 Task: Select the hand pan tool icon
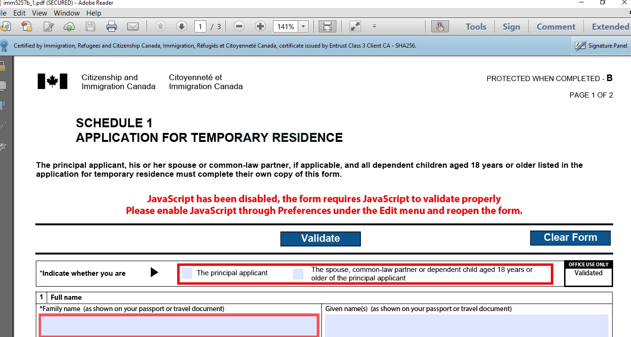coord(440,26)
